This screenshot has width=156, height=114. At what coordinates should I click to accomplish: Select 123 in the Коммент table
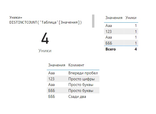(51, 79)
